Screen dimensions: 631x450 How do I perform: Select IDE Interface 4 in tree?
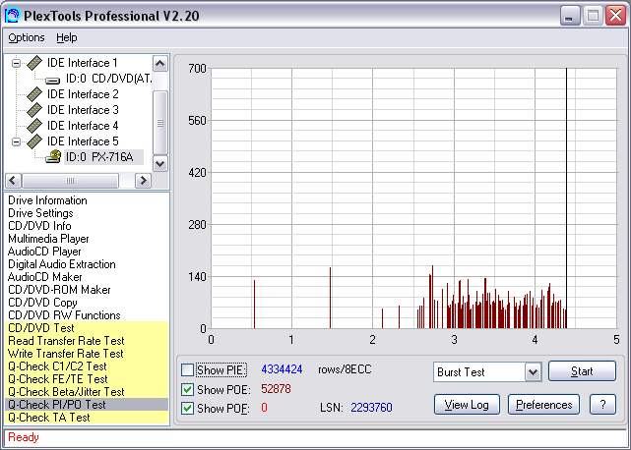coord(83,126)
